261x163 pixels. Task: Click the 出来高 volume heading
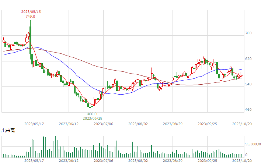click(8, 130)
